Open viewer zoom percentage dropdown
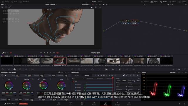This screenshot has height=106, width=188. point(3,5)
